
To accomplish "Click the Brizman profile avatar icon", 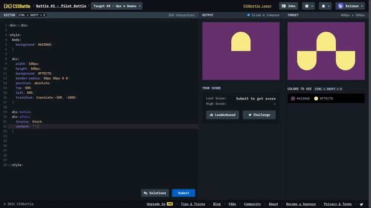I will (340, 6).
